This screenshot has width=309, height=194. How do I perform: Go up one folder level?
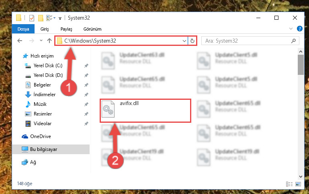coord(49,41)
